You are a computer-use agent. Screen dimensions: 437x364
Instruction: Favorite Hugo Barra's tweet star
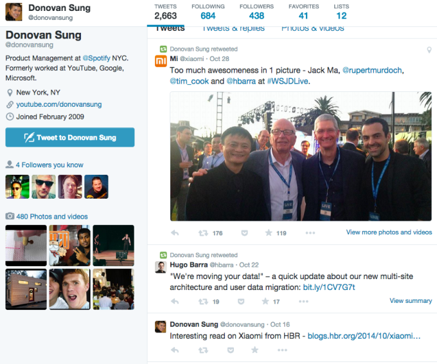(x=265, y=301)
